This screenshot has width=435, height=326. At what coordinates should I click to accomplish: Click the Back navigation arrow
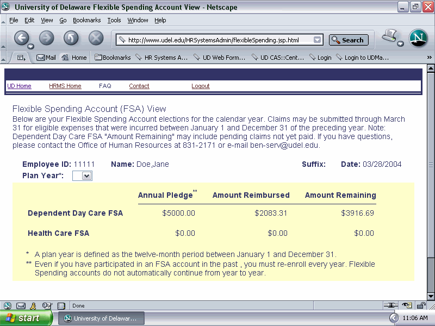tap(22, 38)
